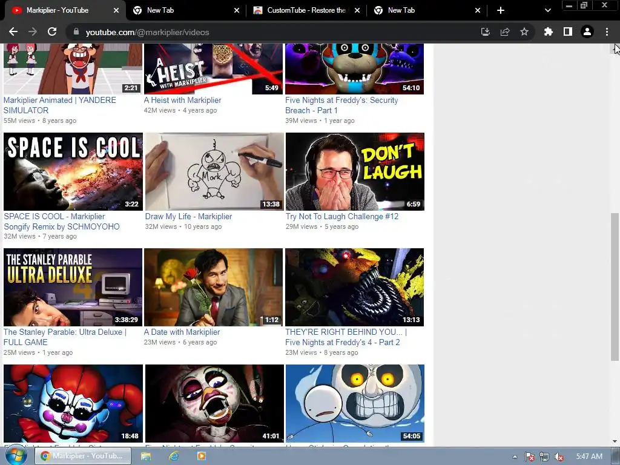Open a new tab with plus button
This screenshot has height=465, width=620.
point(501,10)
